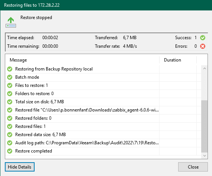212x176 pixels.
Task: Click the Success count value 1
Action: tap(196, 38)
